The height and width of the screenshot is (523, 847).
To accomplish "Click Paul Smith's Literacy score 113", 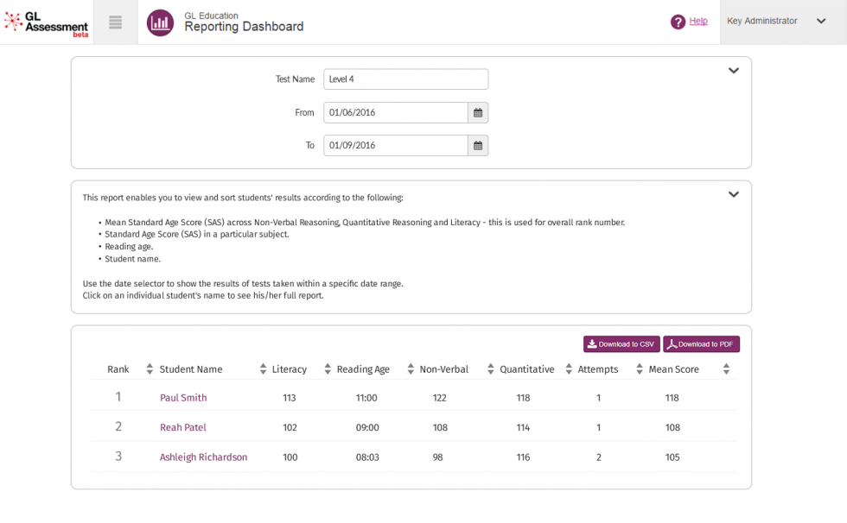I will coord(290,398).
